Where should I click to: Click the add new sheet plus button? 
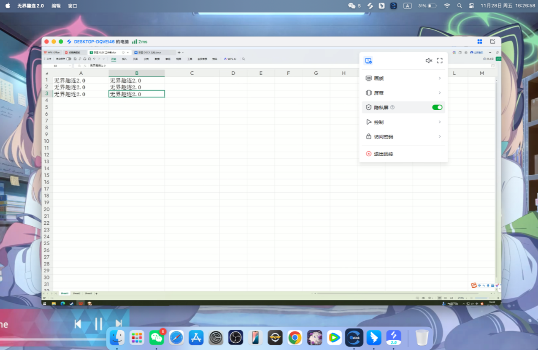tap(96, 293)
